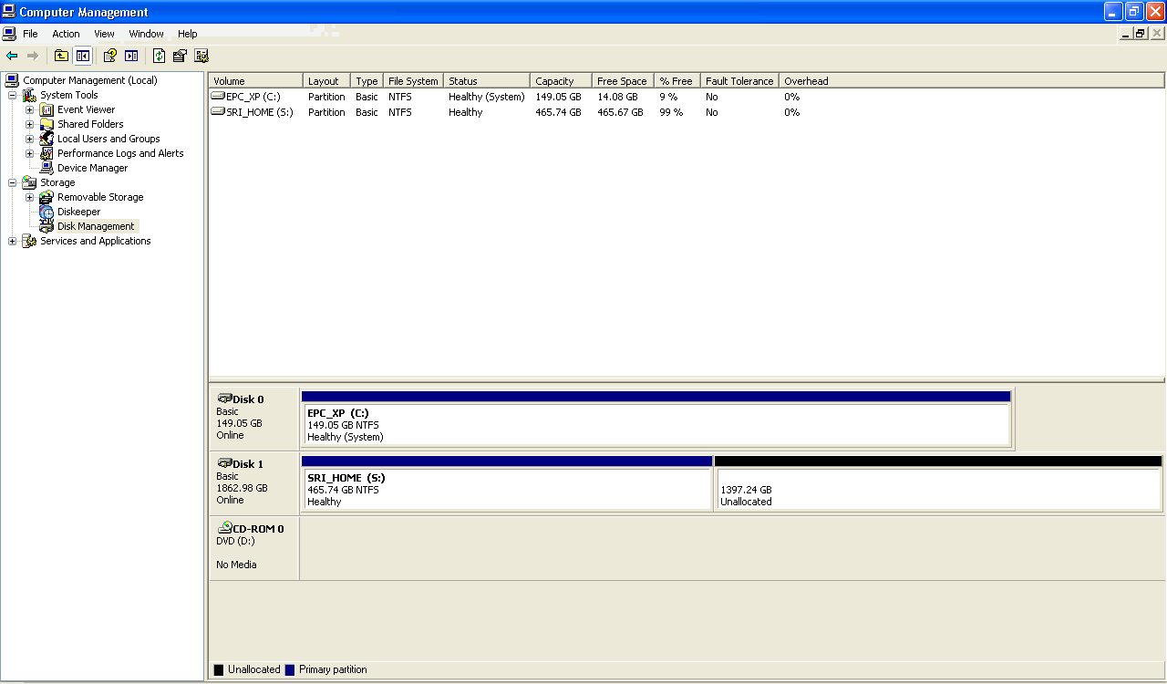Expand the Event Viewer node
1167x684 pixels.
coord(29,109)
